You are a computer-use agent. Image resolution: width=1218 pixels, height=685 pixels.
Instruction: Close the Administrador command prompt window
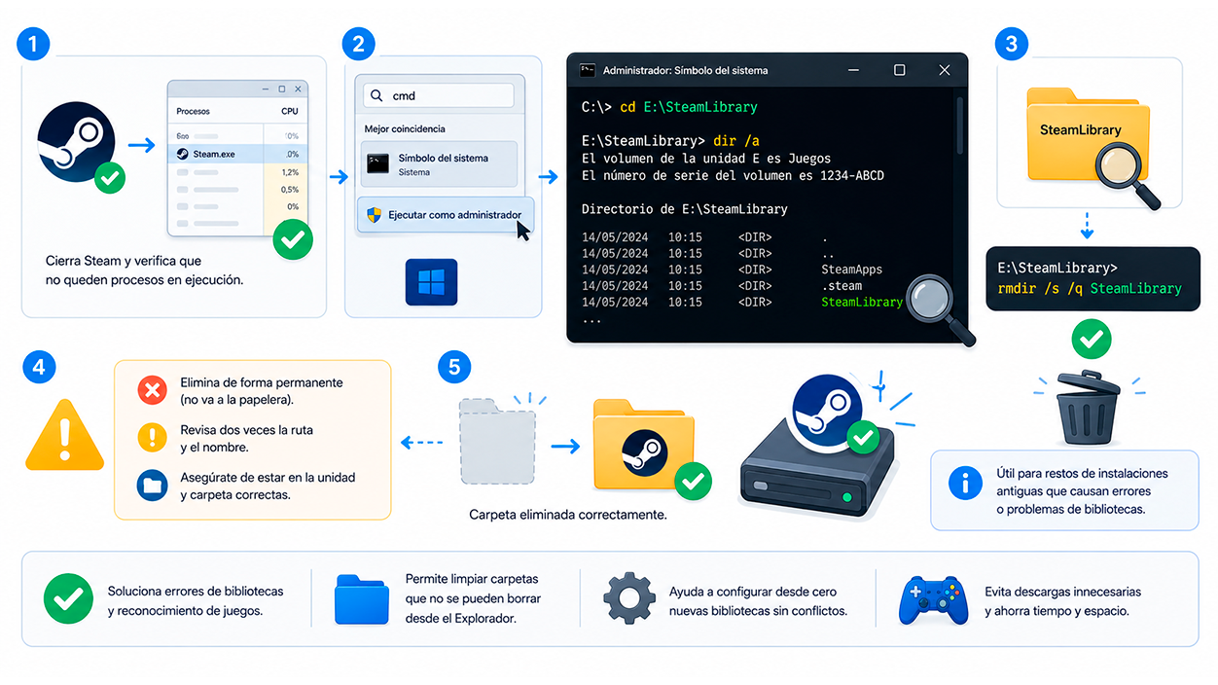click(x=944, y=70)
